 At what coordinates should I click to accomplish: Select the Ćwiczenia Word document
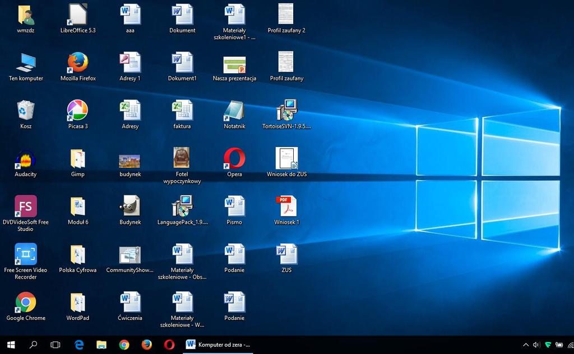[x=130, y=302]
